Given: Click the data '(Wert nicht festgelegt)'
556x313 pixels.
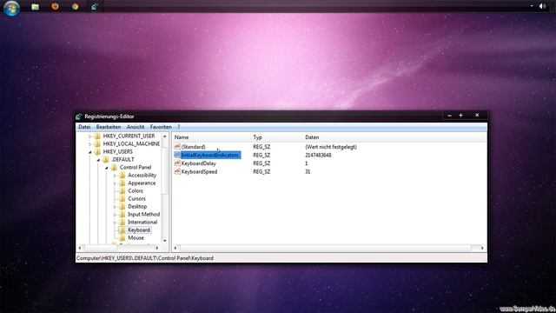Looking at the screenshot, I should [331, 147].
